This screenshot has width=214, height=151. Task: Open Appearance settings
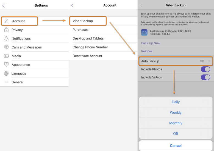tap(34, 65)
